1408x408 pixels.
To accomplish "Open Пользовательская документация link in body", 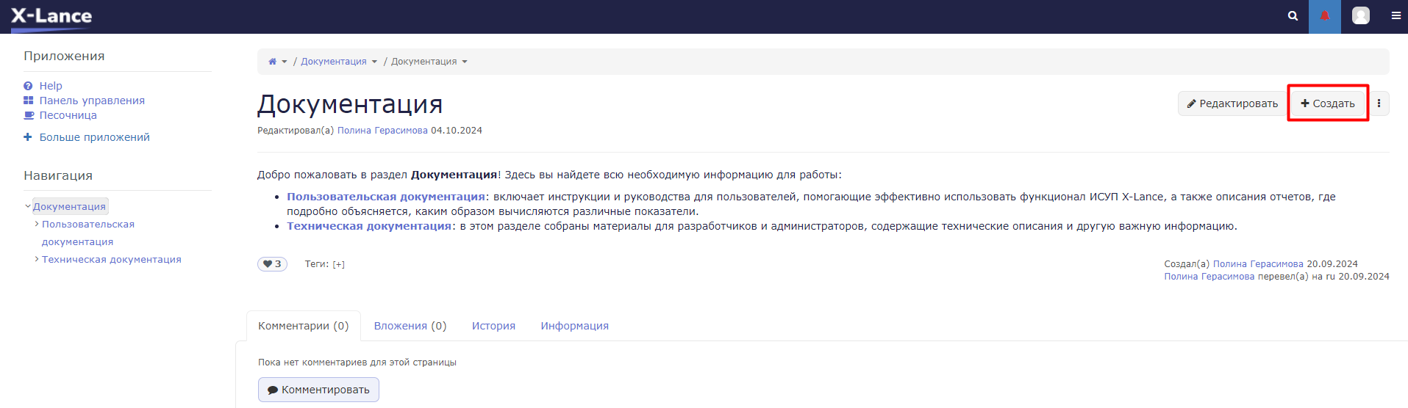I will pos(386,197).
